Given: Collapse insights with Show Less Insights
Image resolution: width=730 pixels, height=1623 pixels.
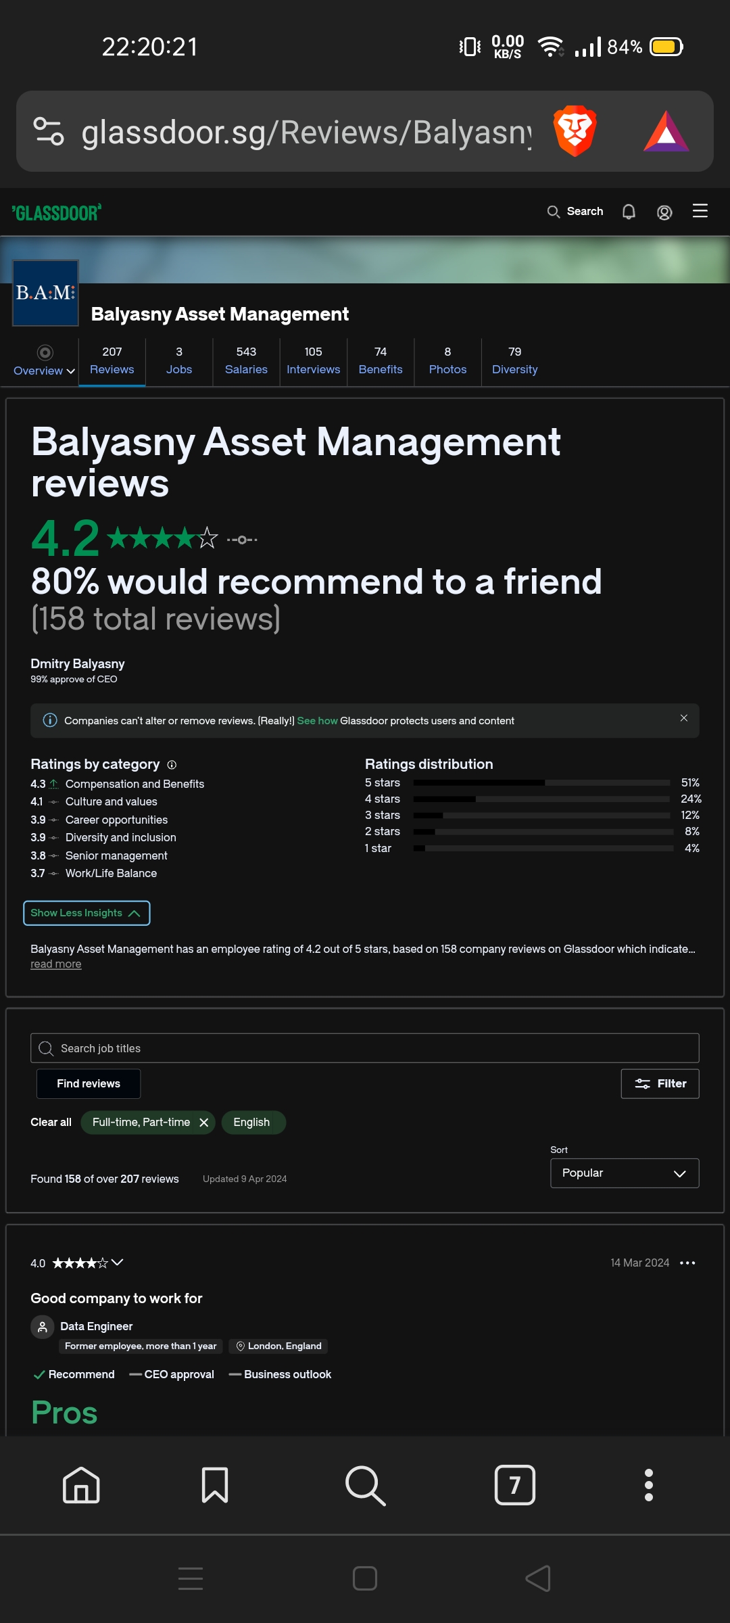Looking at the screenshot, I should pos(87,913).
